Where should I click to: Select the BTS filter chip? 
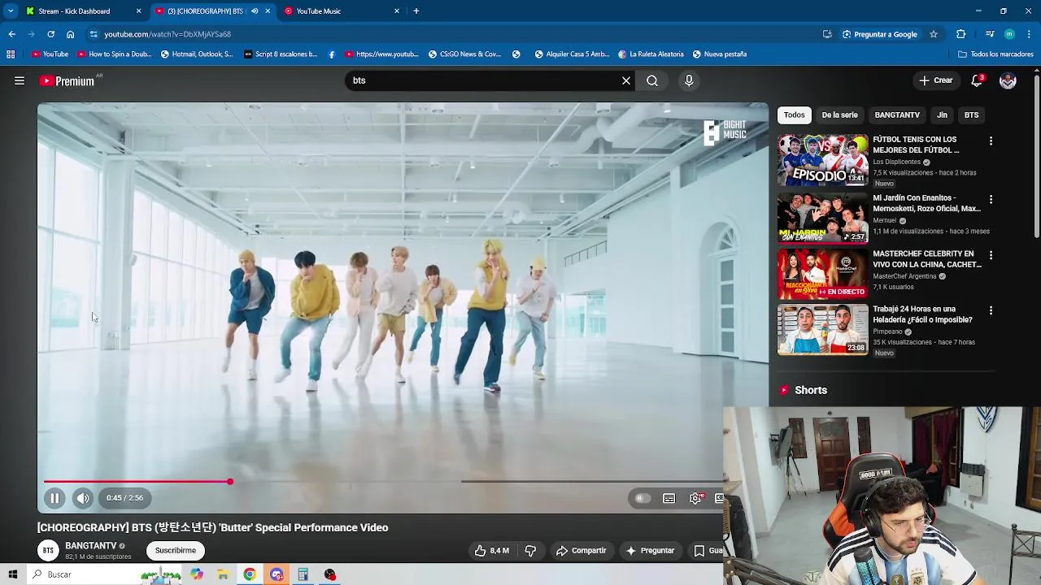[x=971, y=115]
